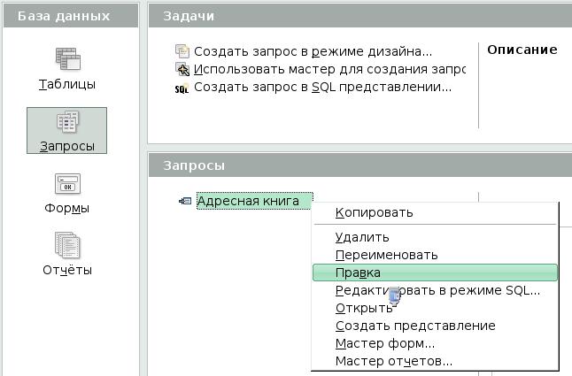Click the SQL view query icon
The image size is (572, 376).
coord(183,88)
